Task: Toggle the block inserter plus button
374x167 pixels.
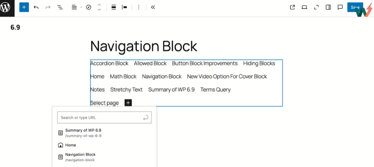Action: tap(24, 7)
